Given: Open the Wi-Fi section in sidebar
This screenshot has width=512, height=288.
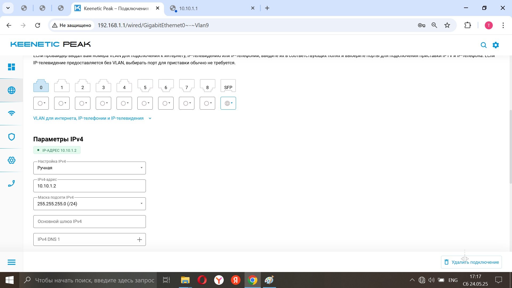Looking at the screenshot, I should tap(11, 113).
